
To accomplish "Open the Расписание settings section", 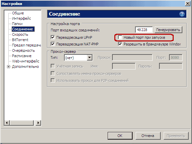I will coord(22,56).
